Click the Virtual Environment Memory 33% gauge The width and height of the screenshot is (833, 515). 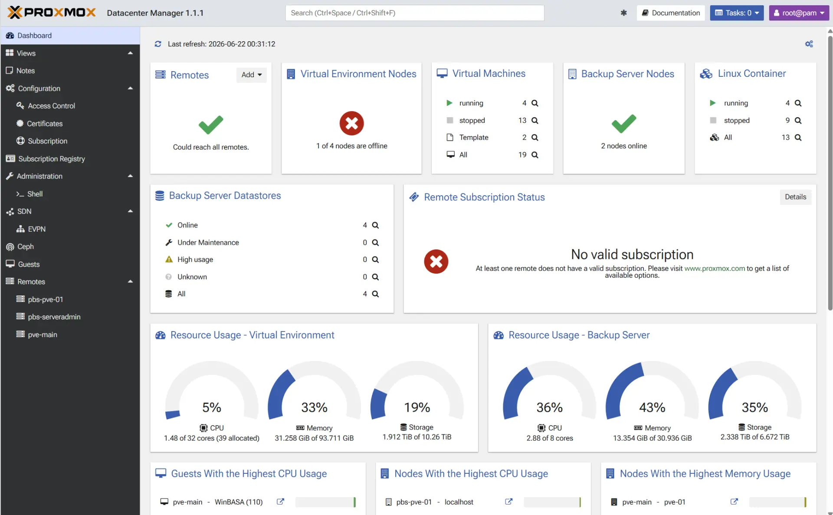click(x=314, y=390)
